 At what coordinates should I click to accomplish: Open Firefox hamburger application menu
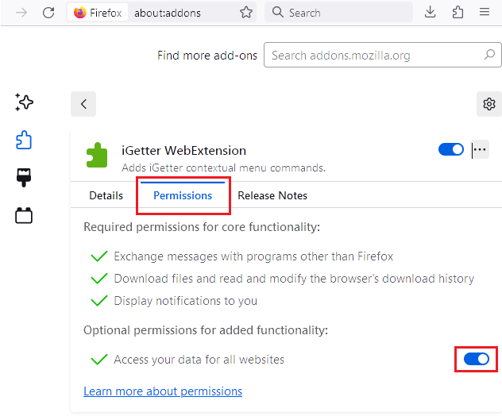(x=484, y=13)
